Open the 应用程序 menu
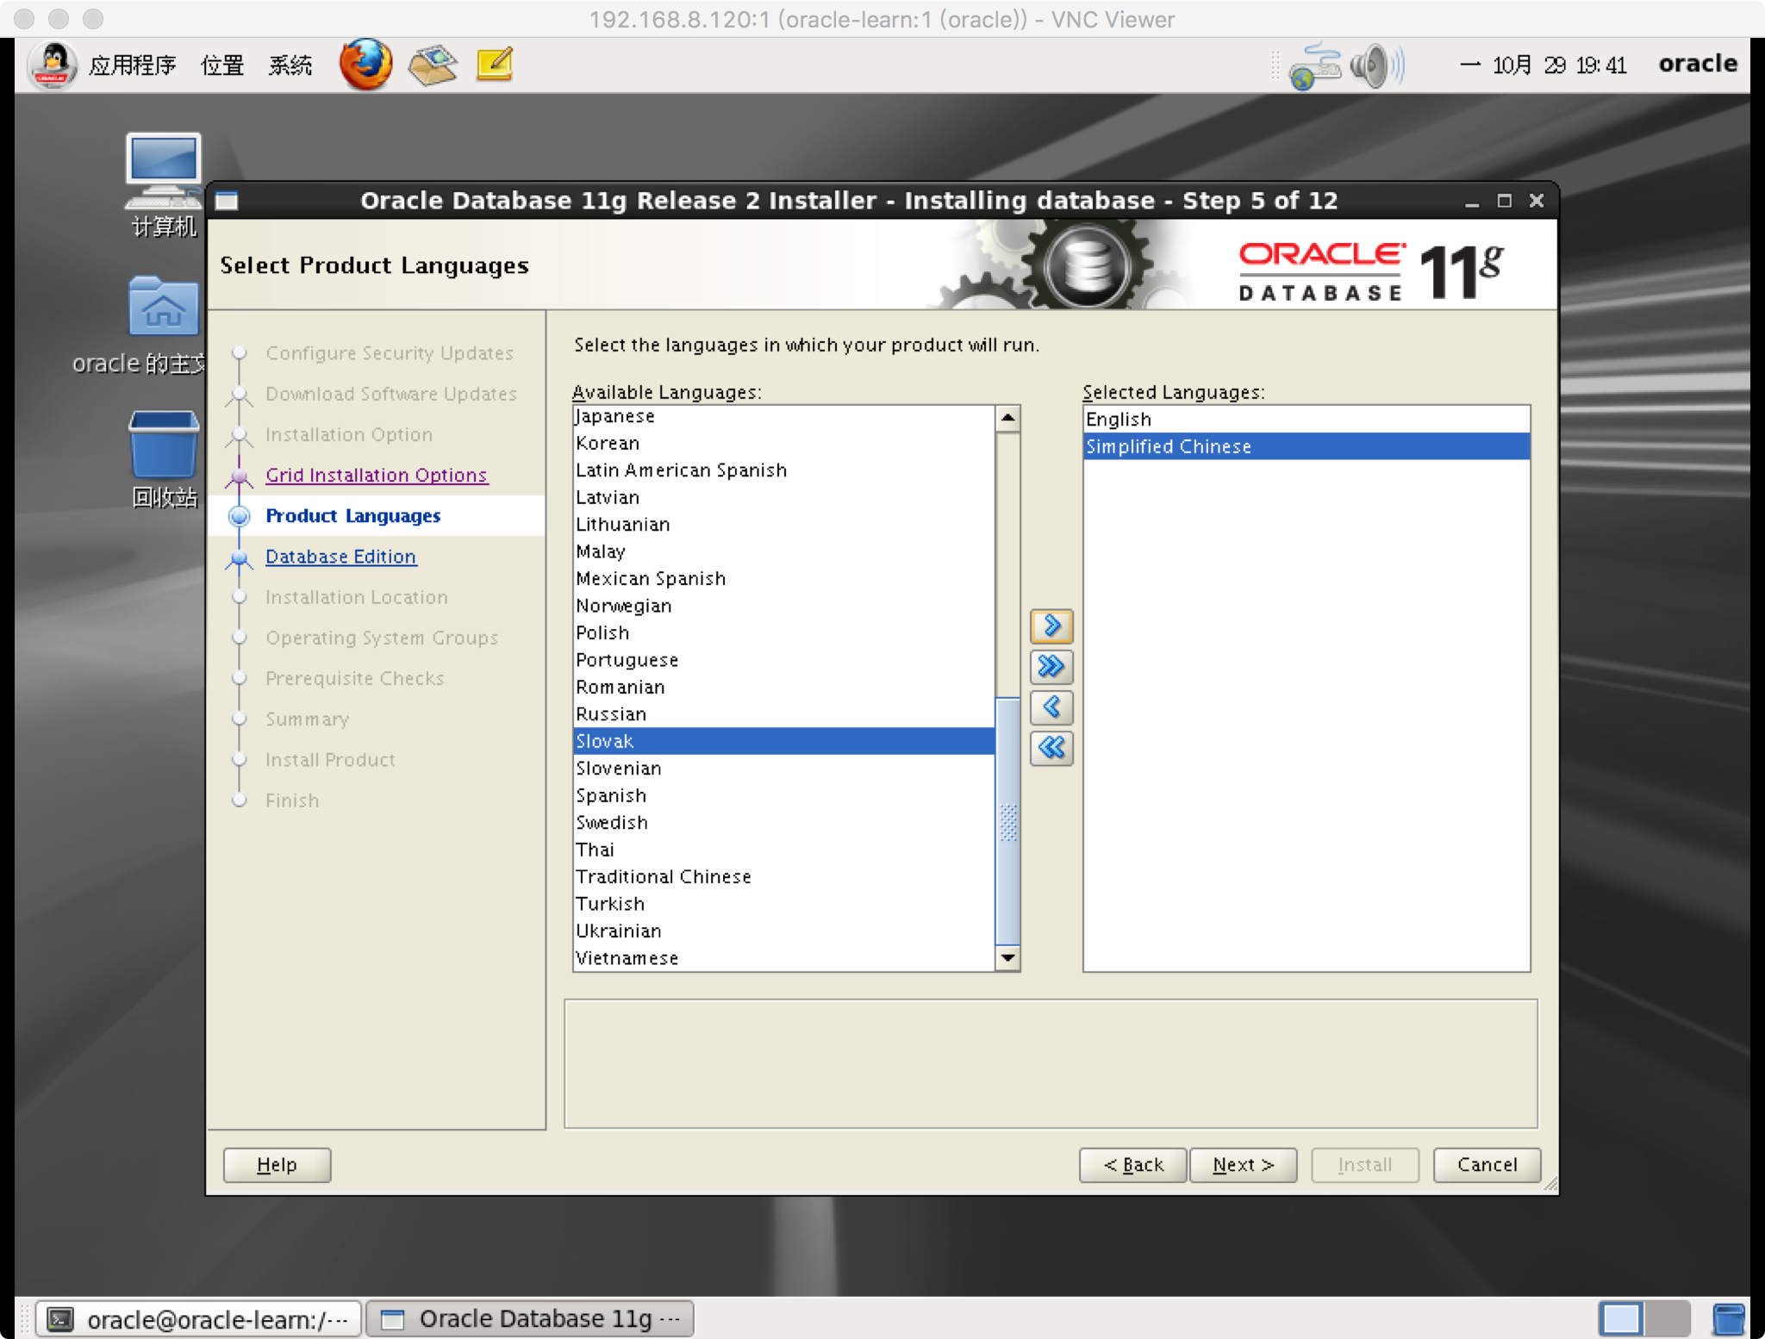Image resolution: width=1765 pixels, height=1339 pixels. pos(132,65)
